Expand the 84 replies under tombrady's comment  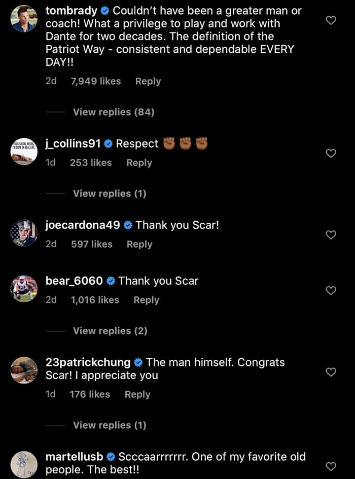(x=113, y=112)
